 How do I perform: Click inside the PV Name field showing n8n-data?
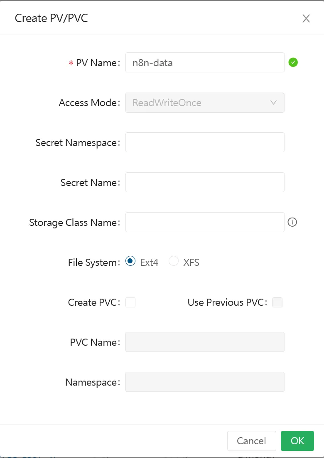[x=205, y=62]
